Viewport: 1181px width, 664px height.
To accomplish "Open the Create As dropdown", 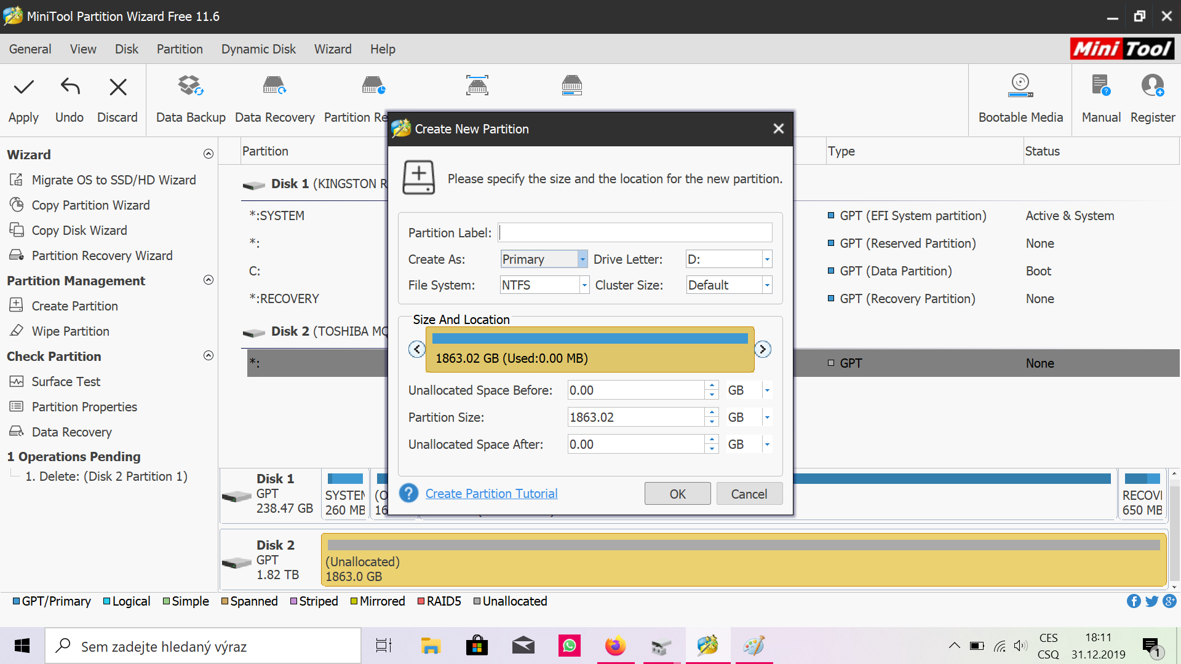I will coord(582,259).
